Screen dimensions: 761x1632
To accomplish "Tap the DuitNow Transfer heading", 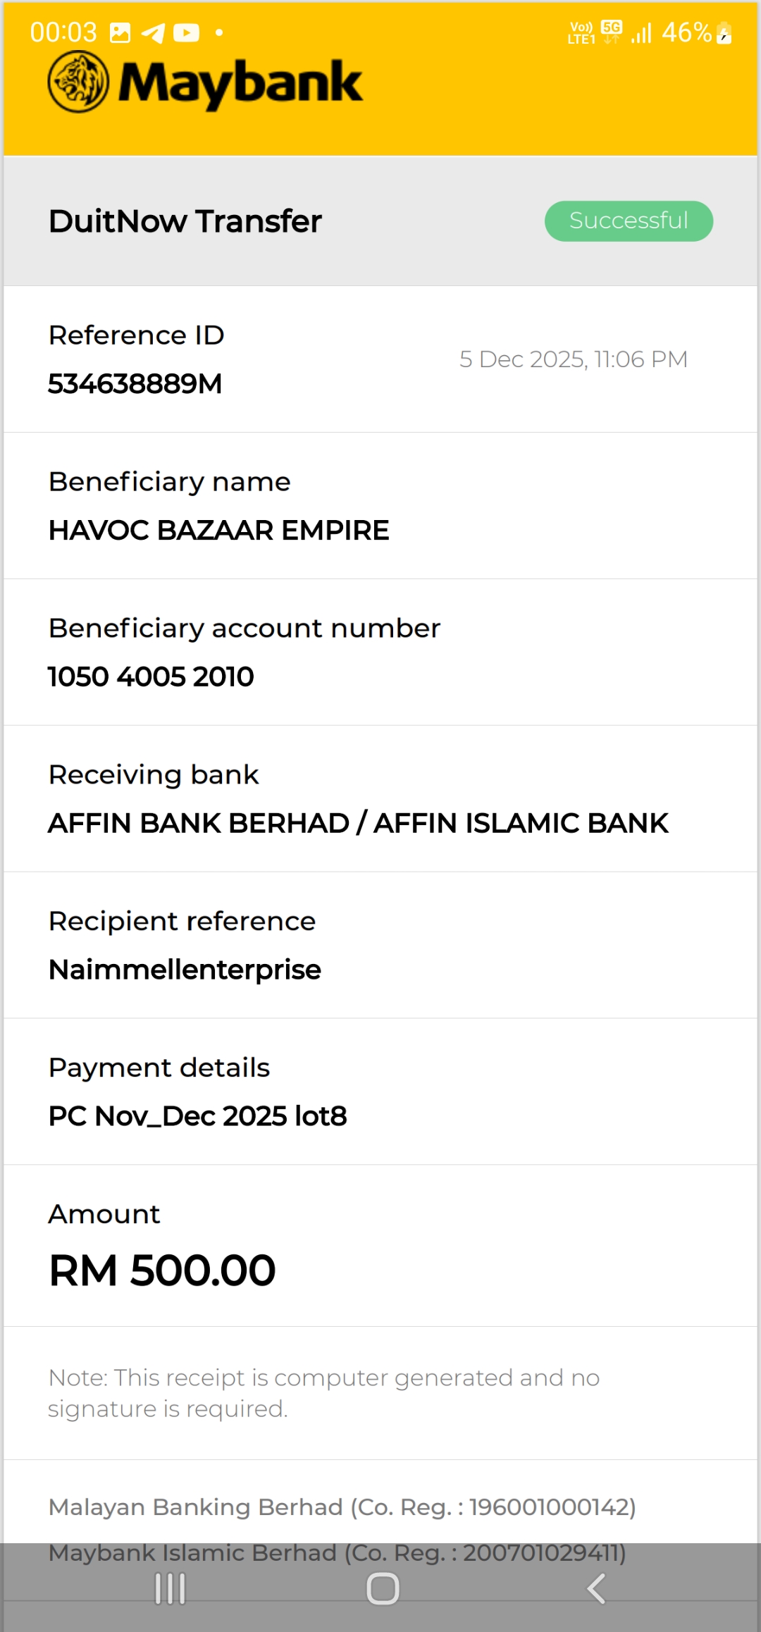I will [185, 221].
